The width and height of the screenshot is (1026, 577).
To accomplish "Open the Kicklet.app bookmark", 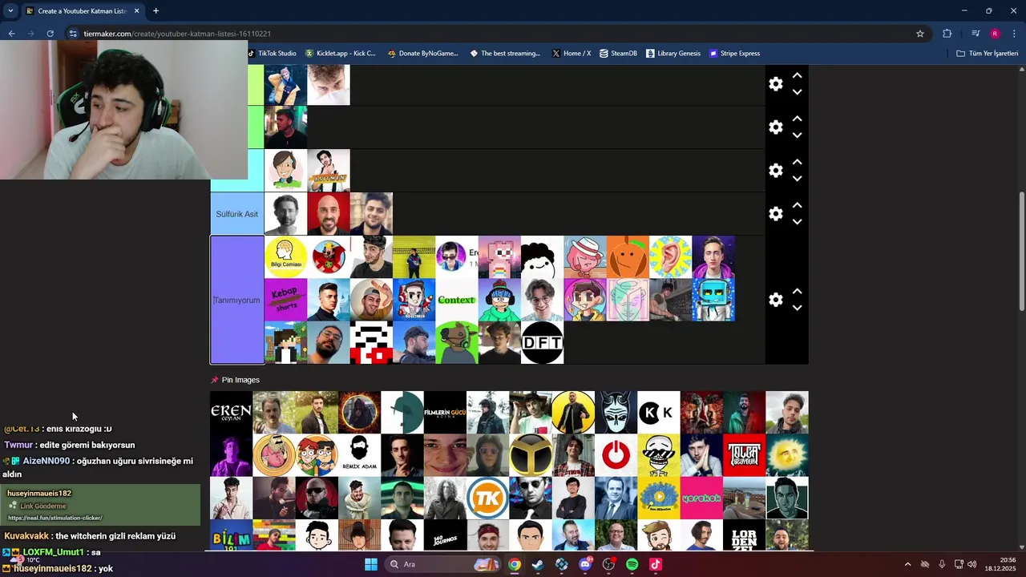I will (341, 54).
